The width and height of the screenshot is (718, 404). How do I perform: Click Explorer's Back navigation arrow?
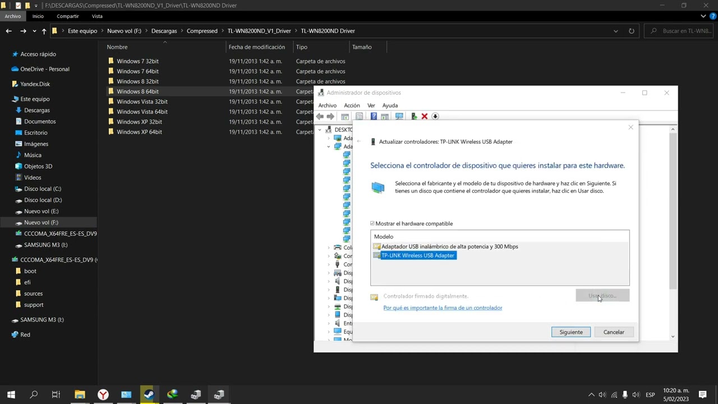(x=8, y=31)
